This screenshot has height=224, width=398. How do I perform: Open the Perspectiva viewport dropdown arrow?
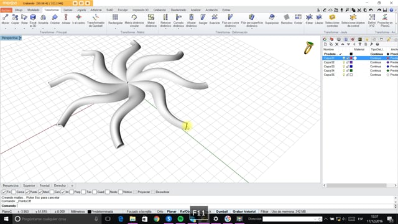21,38
